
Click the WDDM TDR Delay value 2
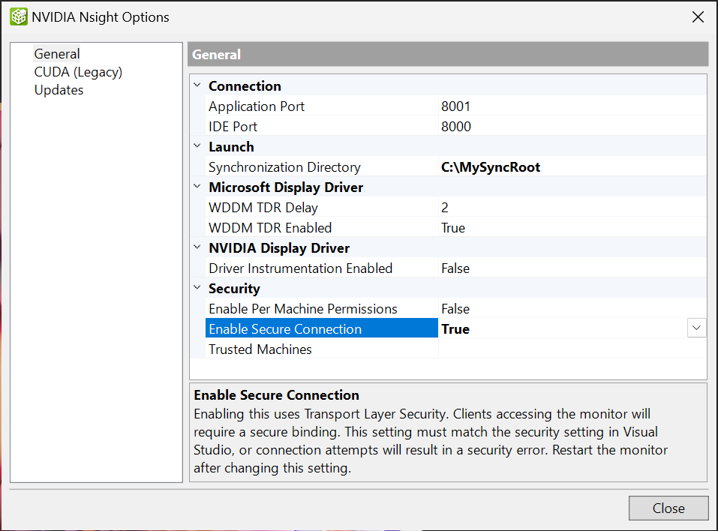coord(572,207)
